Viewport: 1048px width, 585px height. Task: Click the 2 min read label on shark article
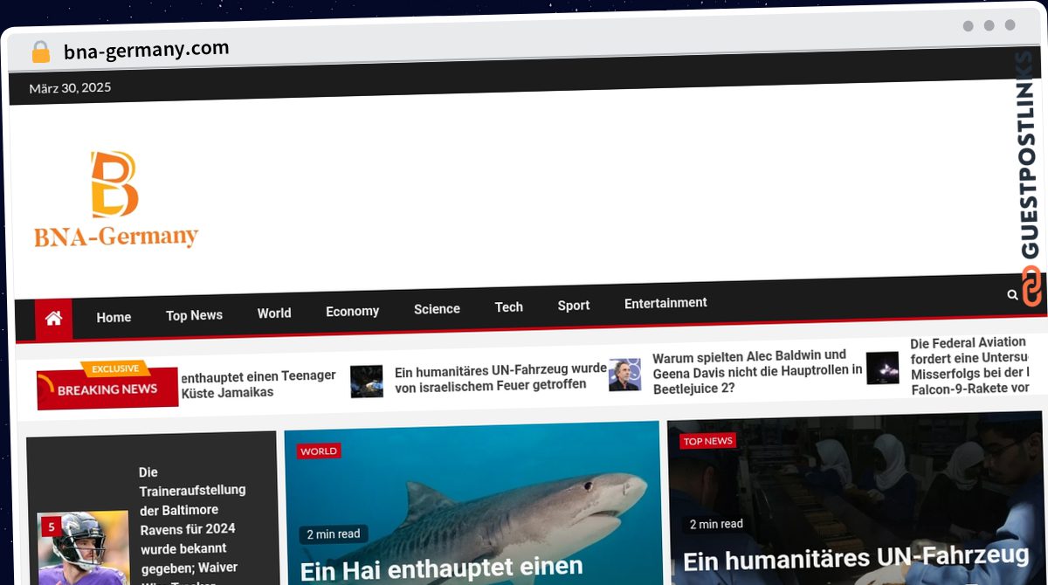point(334,534)
